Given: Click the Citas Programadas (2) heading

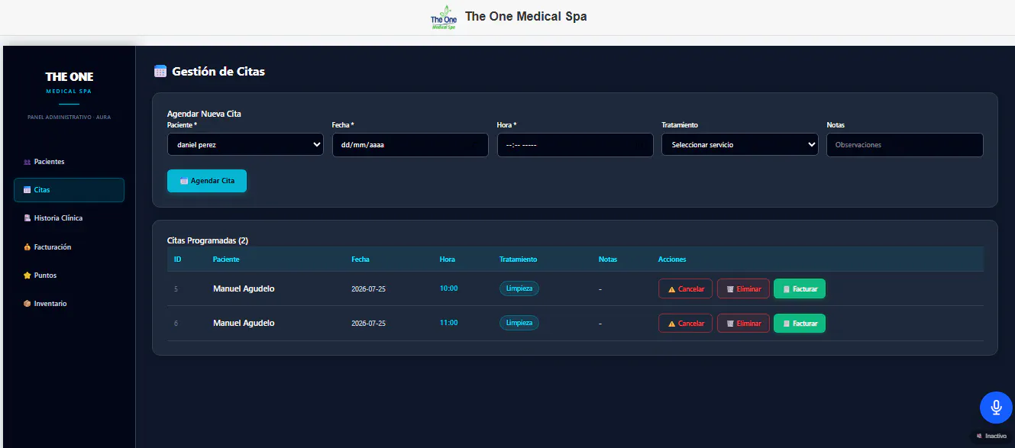Looking at the screenshot, I should [208, 240].
